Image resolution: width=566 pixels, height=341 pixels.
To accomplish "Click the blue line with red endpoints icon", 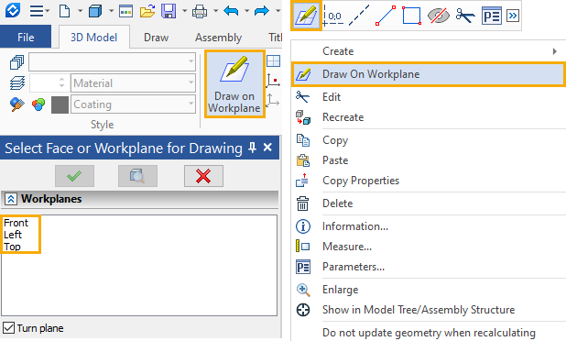I will 386,16.
